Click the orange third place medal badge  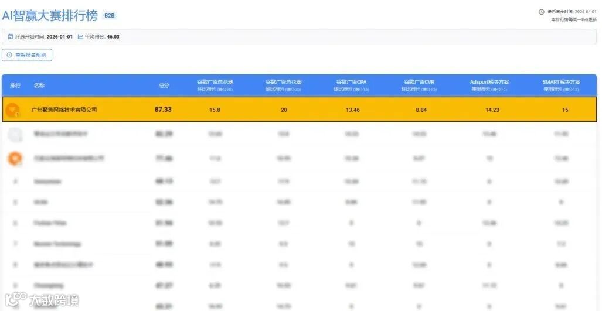pyautogui.click(x=15, y=158)
